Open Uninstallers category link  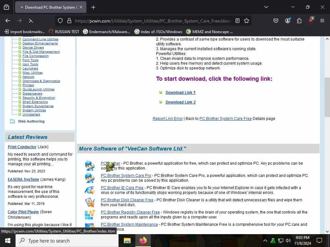point(31,114)
